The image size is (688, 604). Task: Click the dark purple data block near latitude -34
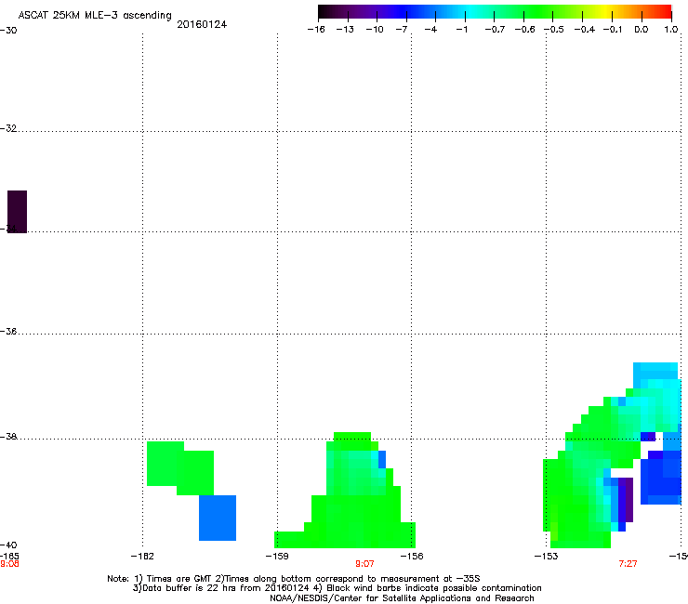point(17,212)
